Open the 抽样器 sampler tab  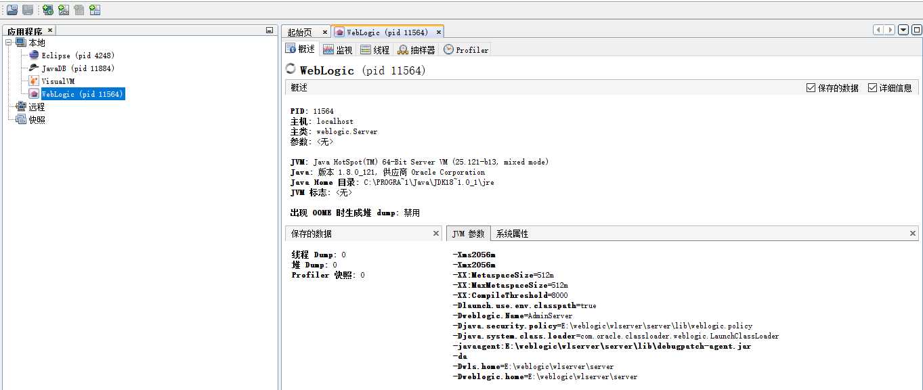416,49
